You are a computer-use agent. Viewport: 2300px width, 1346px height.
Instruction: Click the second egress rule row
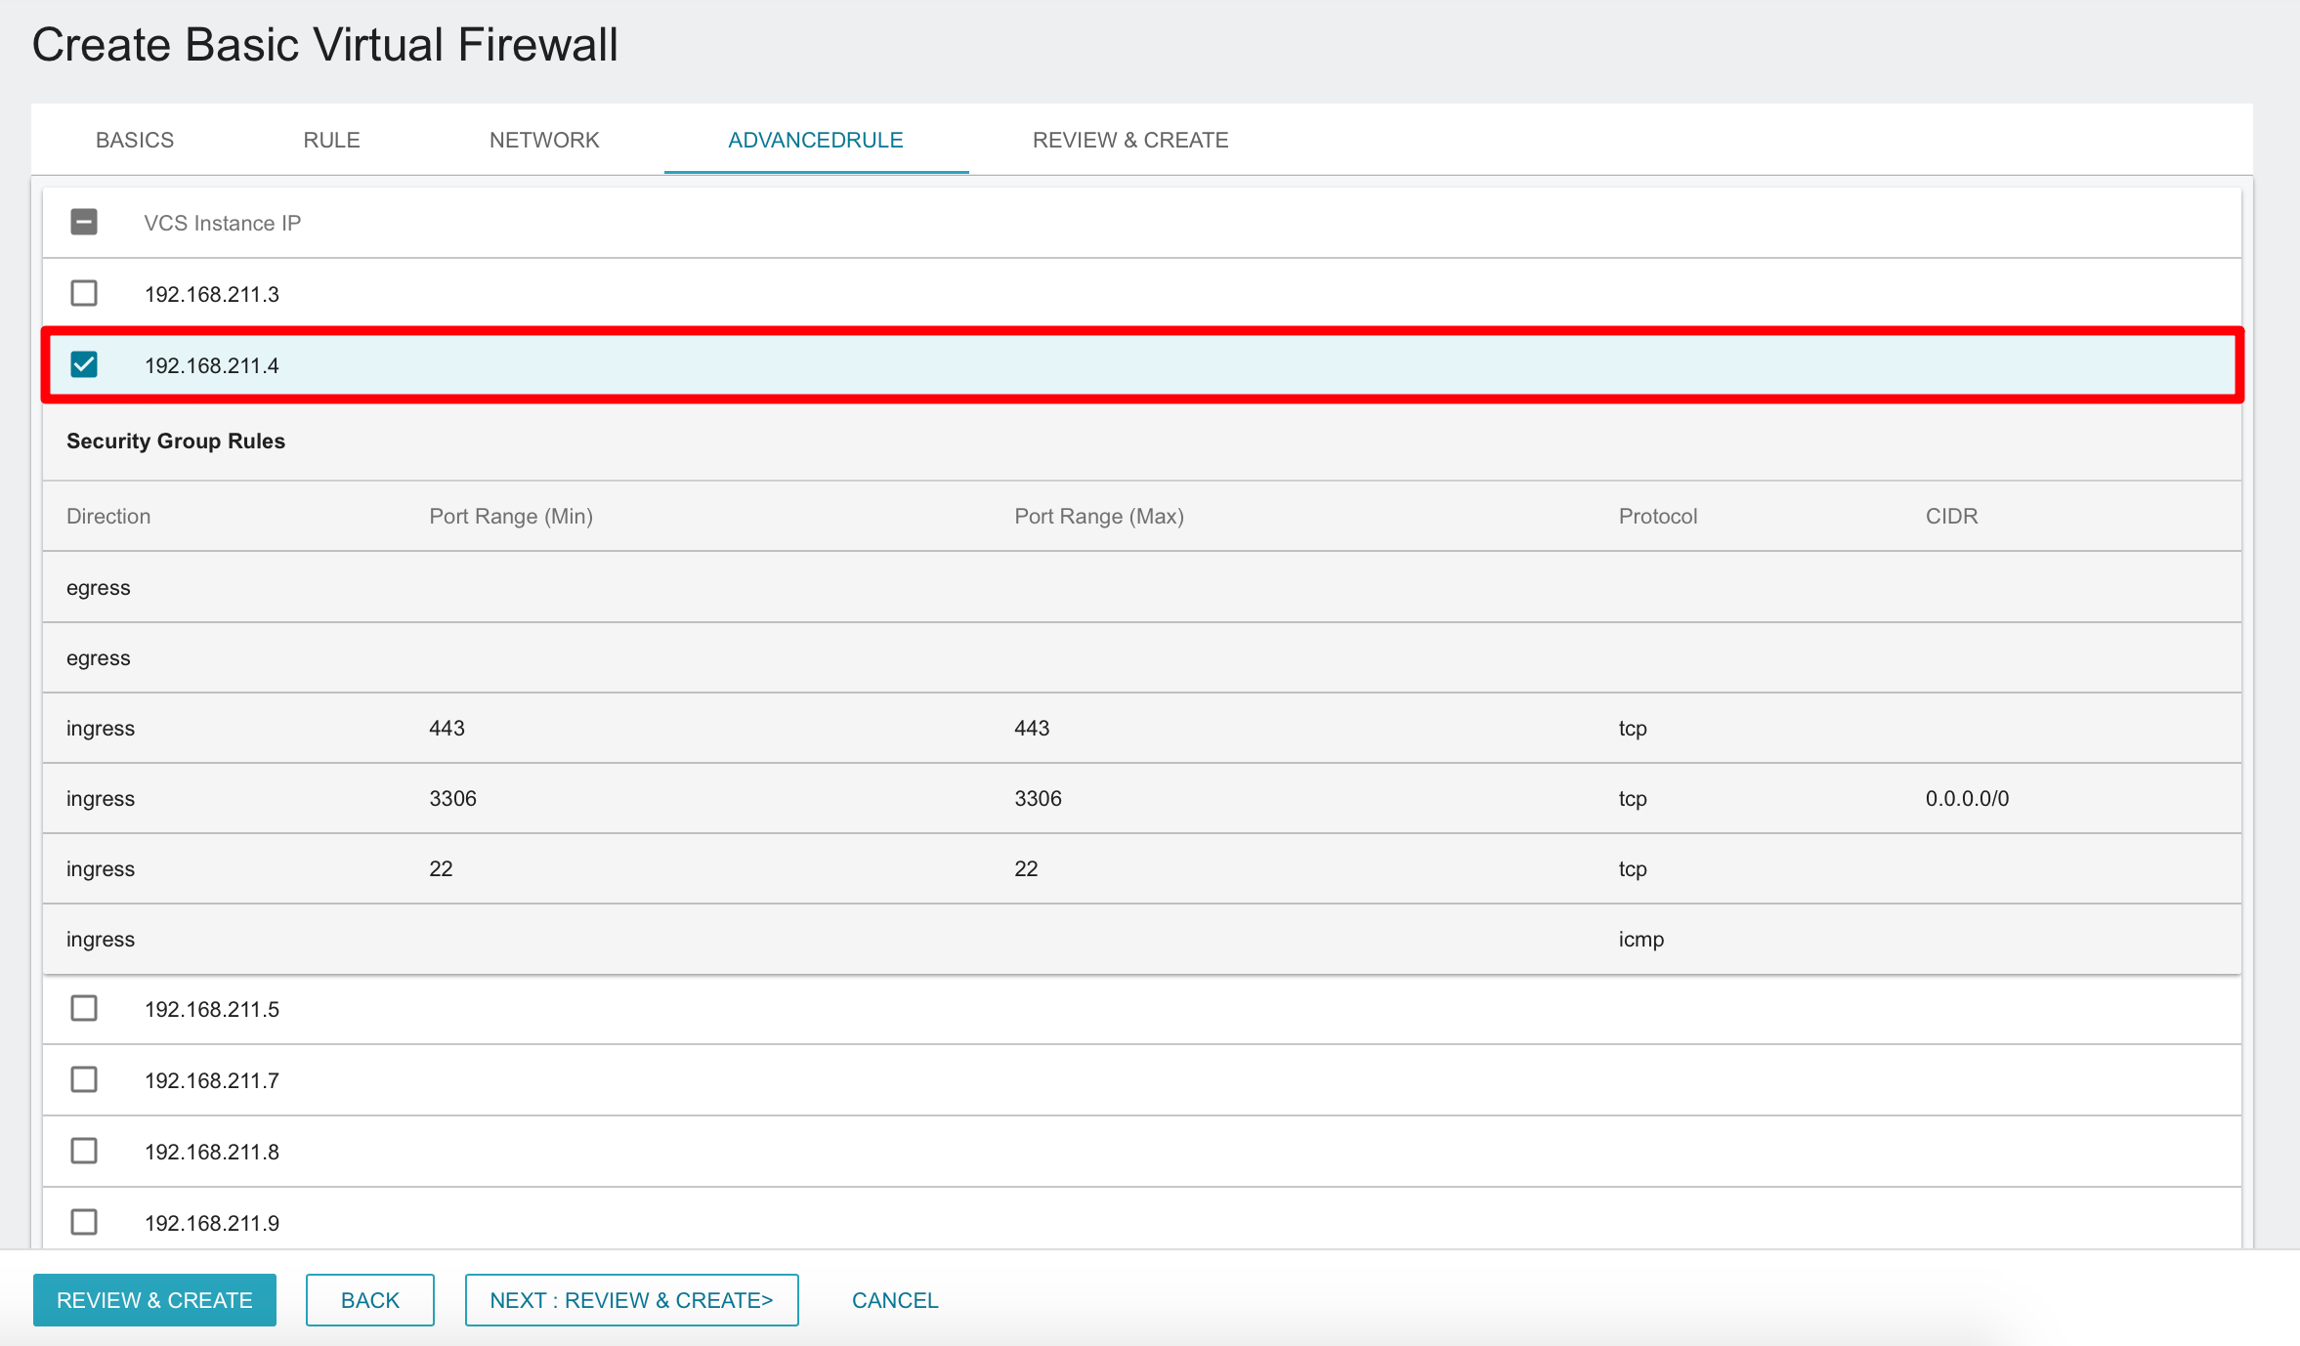(1141, 657)
